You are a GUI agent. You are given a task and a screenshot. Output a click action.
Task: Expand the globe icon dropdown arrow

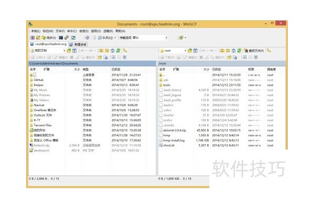click(185, 38)
